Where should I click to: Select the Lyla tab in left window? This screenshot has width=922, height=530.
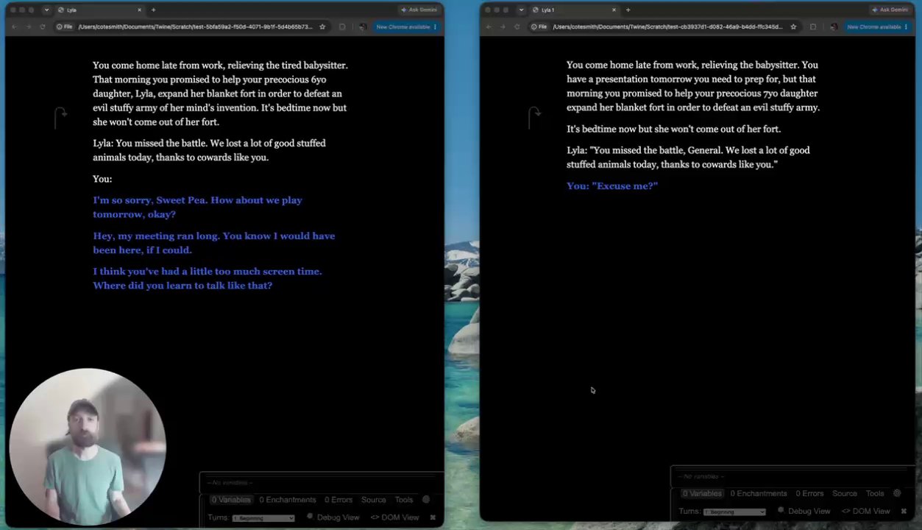99,10
